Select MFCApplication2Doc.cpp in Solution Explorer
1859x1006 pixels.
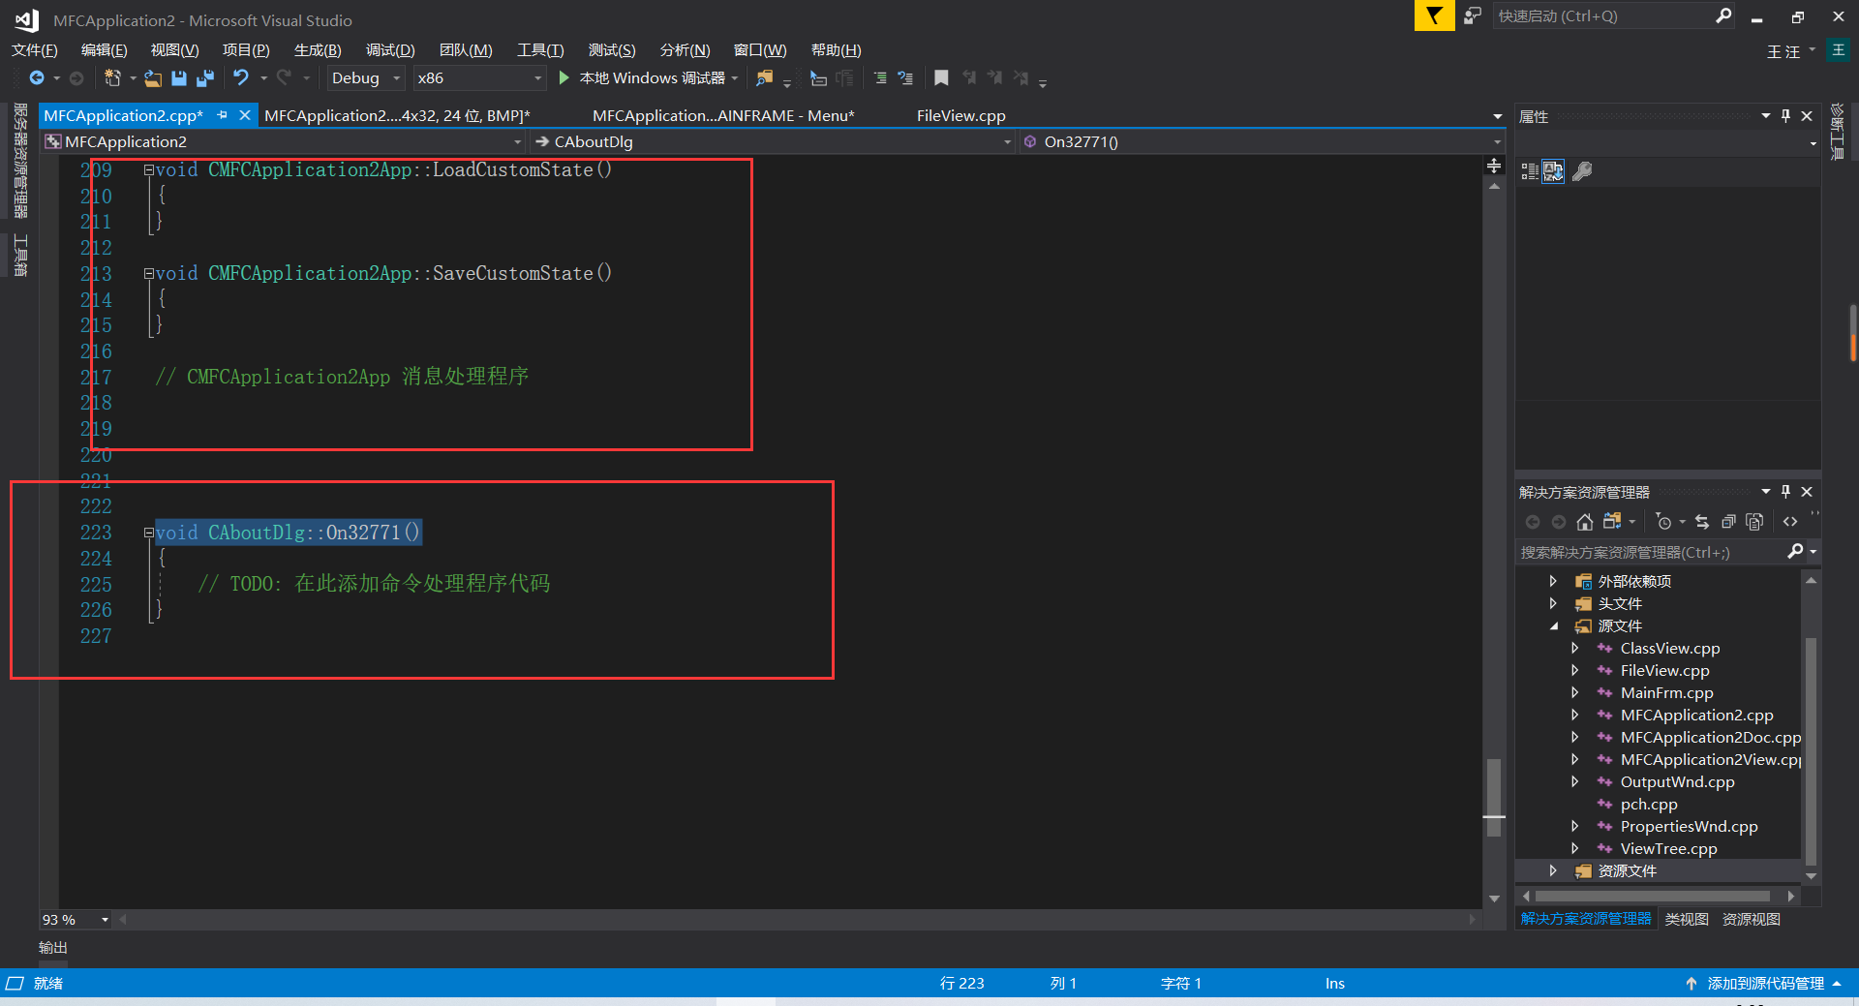[x=1711, y=737]
